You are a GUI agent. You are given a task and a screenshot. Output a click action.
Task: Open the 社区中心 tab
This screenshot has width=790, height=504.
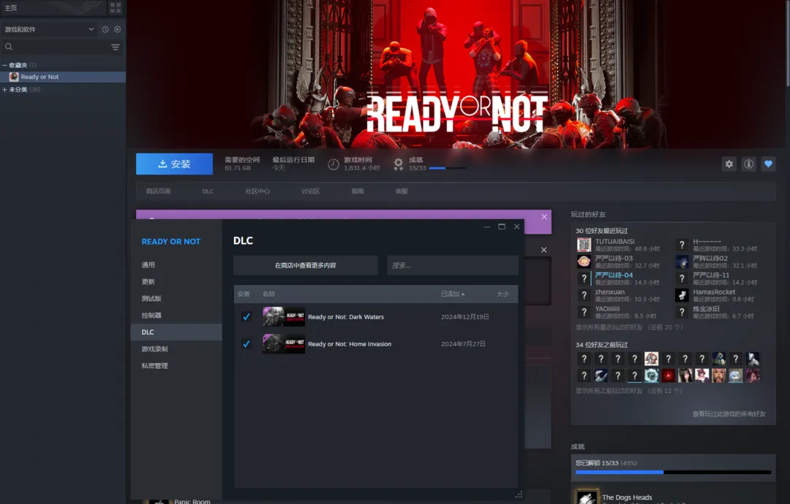coord(257,191)
